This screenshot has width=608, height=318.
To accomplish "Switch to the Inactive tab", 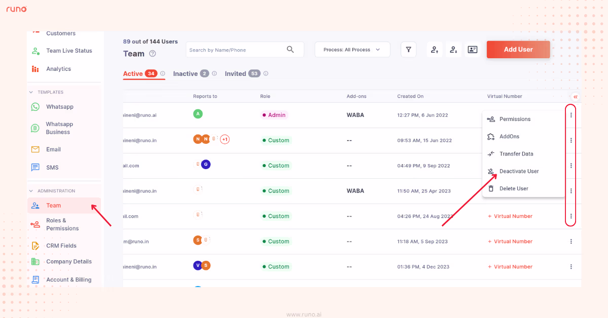I will pos(185,73).
